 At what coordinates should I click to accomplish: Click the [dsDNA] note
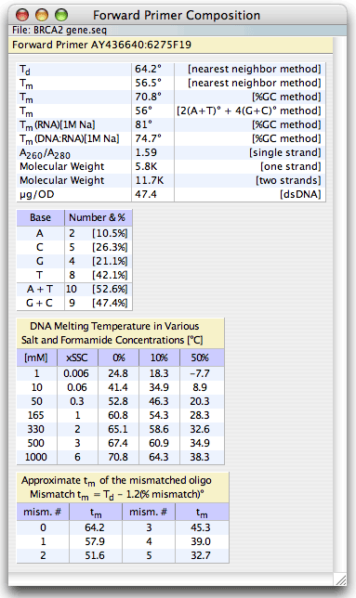(x=300, y=194)
